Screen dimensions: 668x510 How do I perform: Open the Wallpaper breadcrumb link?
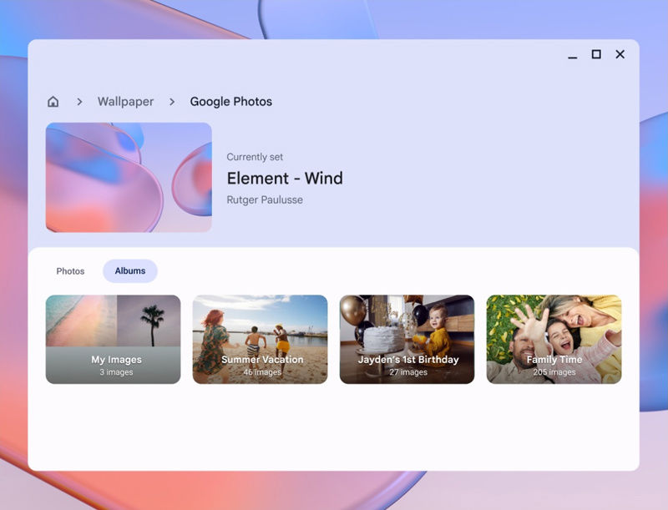pos(125,101)
